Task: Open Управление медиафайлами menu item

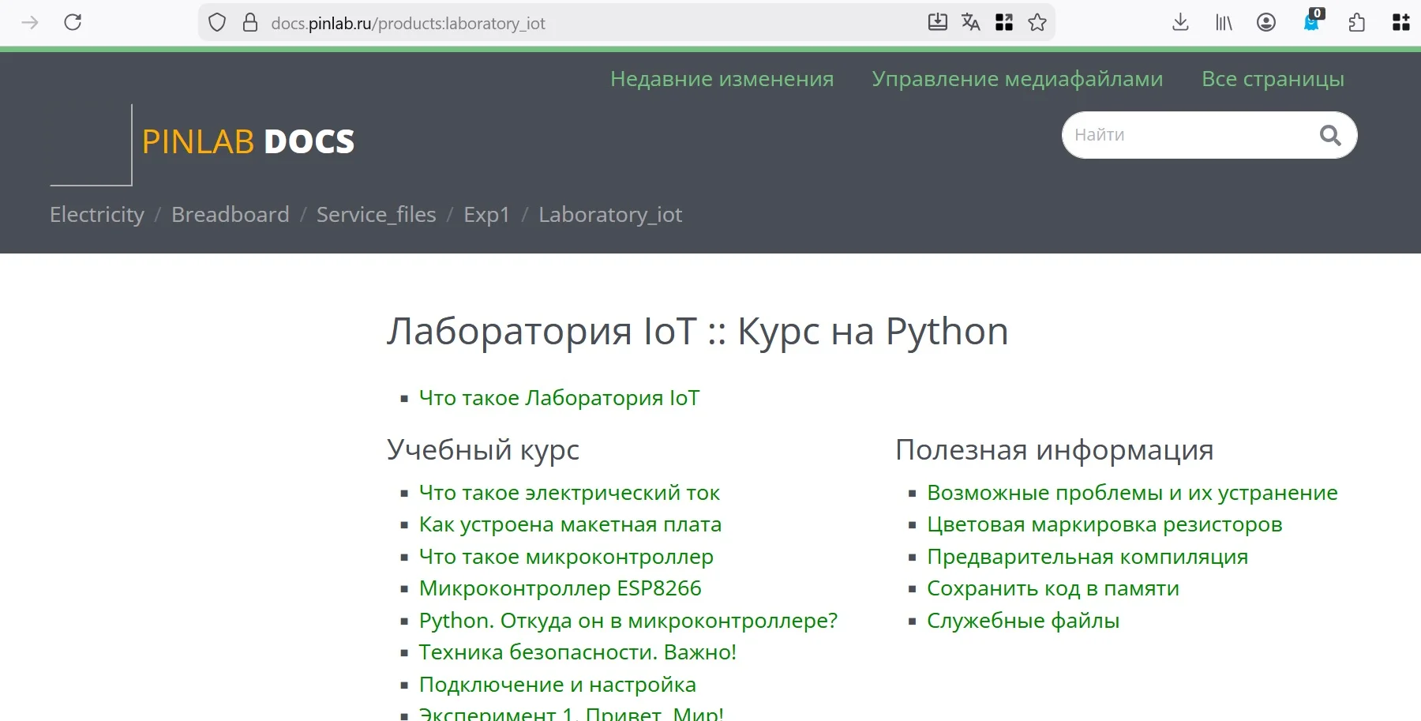Action: click(x=1017, y=79)
